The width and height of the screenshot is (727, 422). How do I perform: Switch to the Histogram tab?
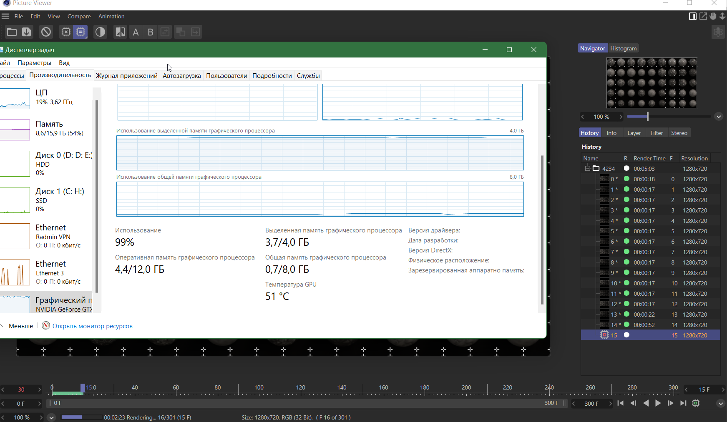click(x=623, y=48)
